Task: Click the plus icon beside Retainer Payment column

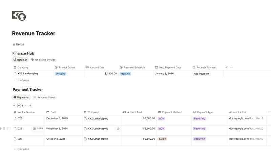Action: click(x=226, y=67)
